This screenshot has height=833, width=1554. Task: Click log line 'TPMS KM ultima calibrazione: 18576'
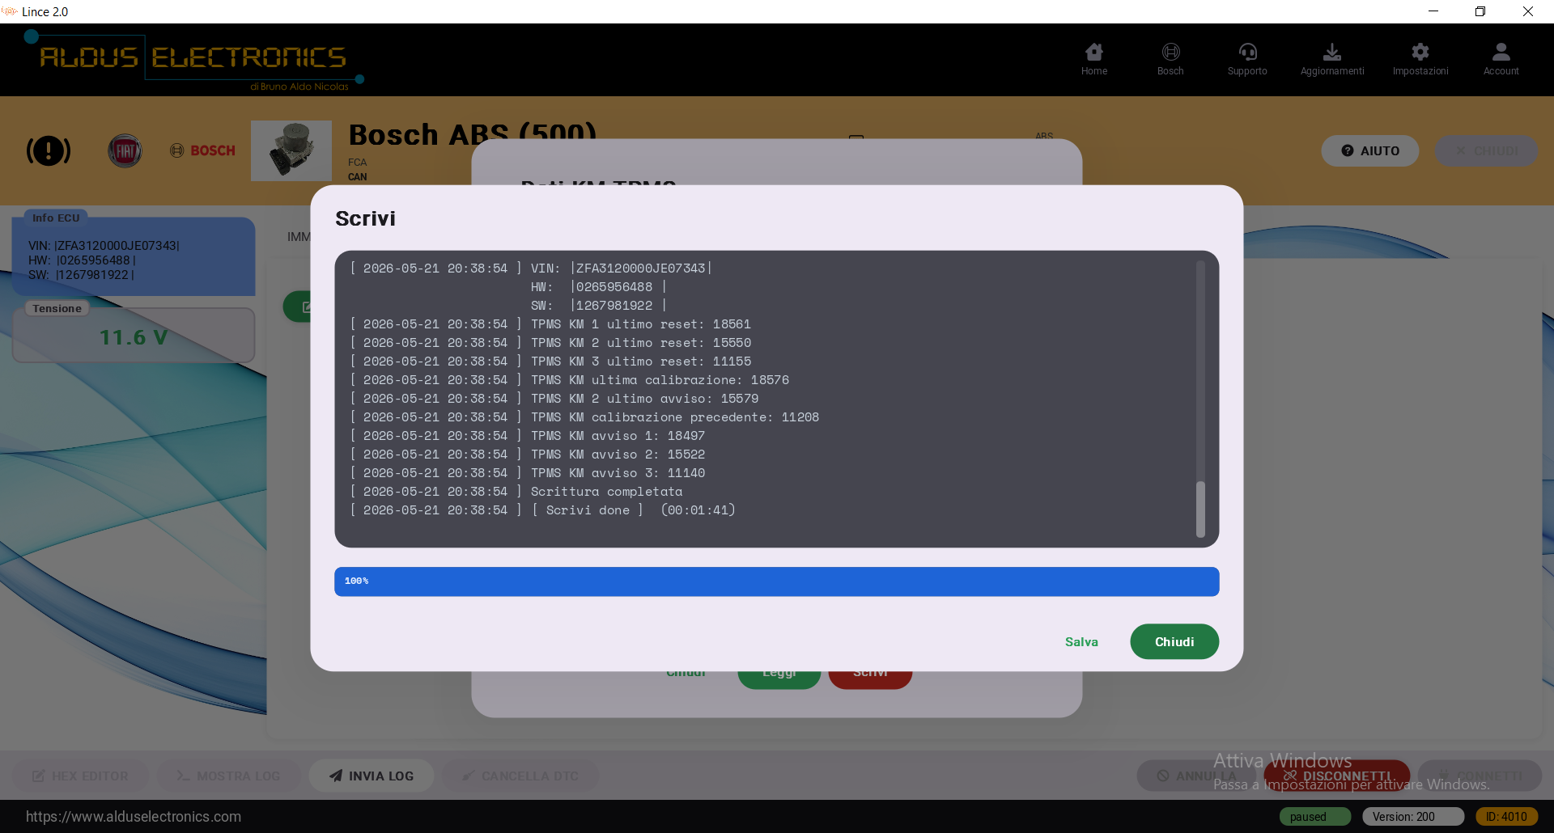click(570, 380)
